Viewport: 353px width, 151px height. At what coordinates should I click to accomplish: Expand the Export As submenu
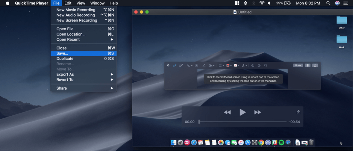click(84, 75)
